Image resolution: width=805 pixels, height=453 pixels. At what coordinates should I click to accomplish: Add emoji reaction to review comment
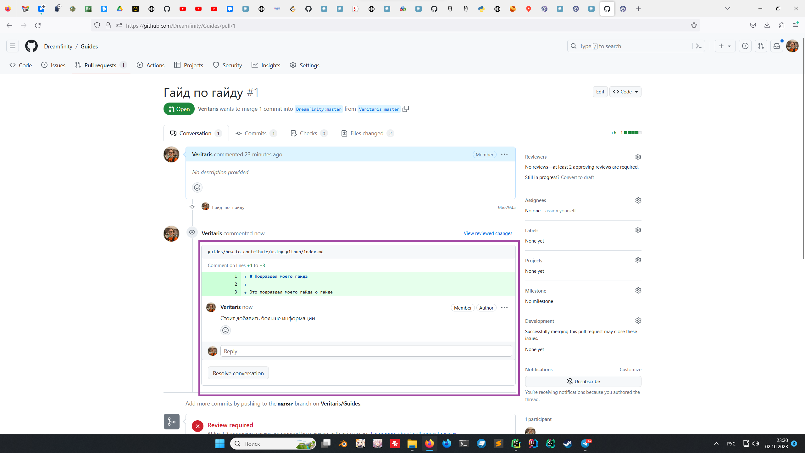click(225, 330)
